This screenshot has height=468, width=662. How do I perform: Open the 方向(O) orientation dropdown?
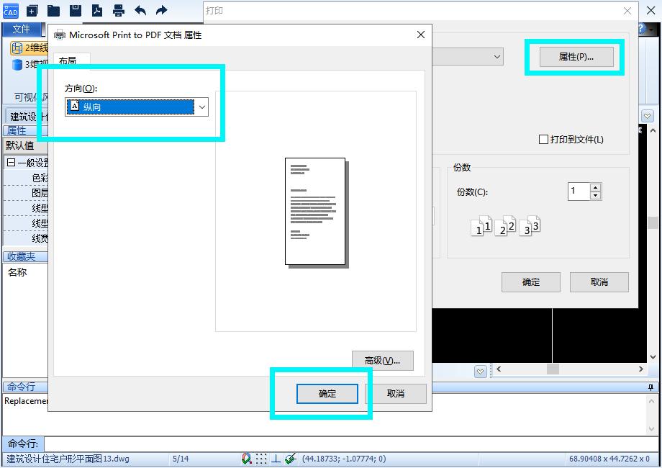coord(137,107)
